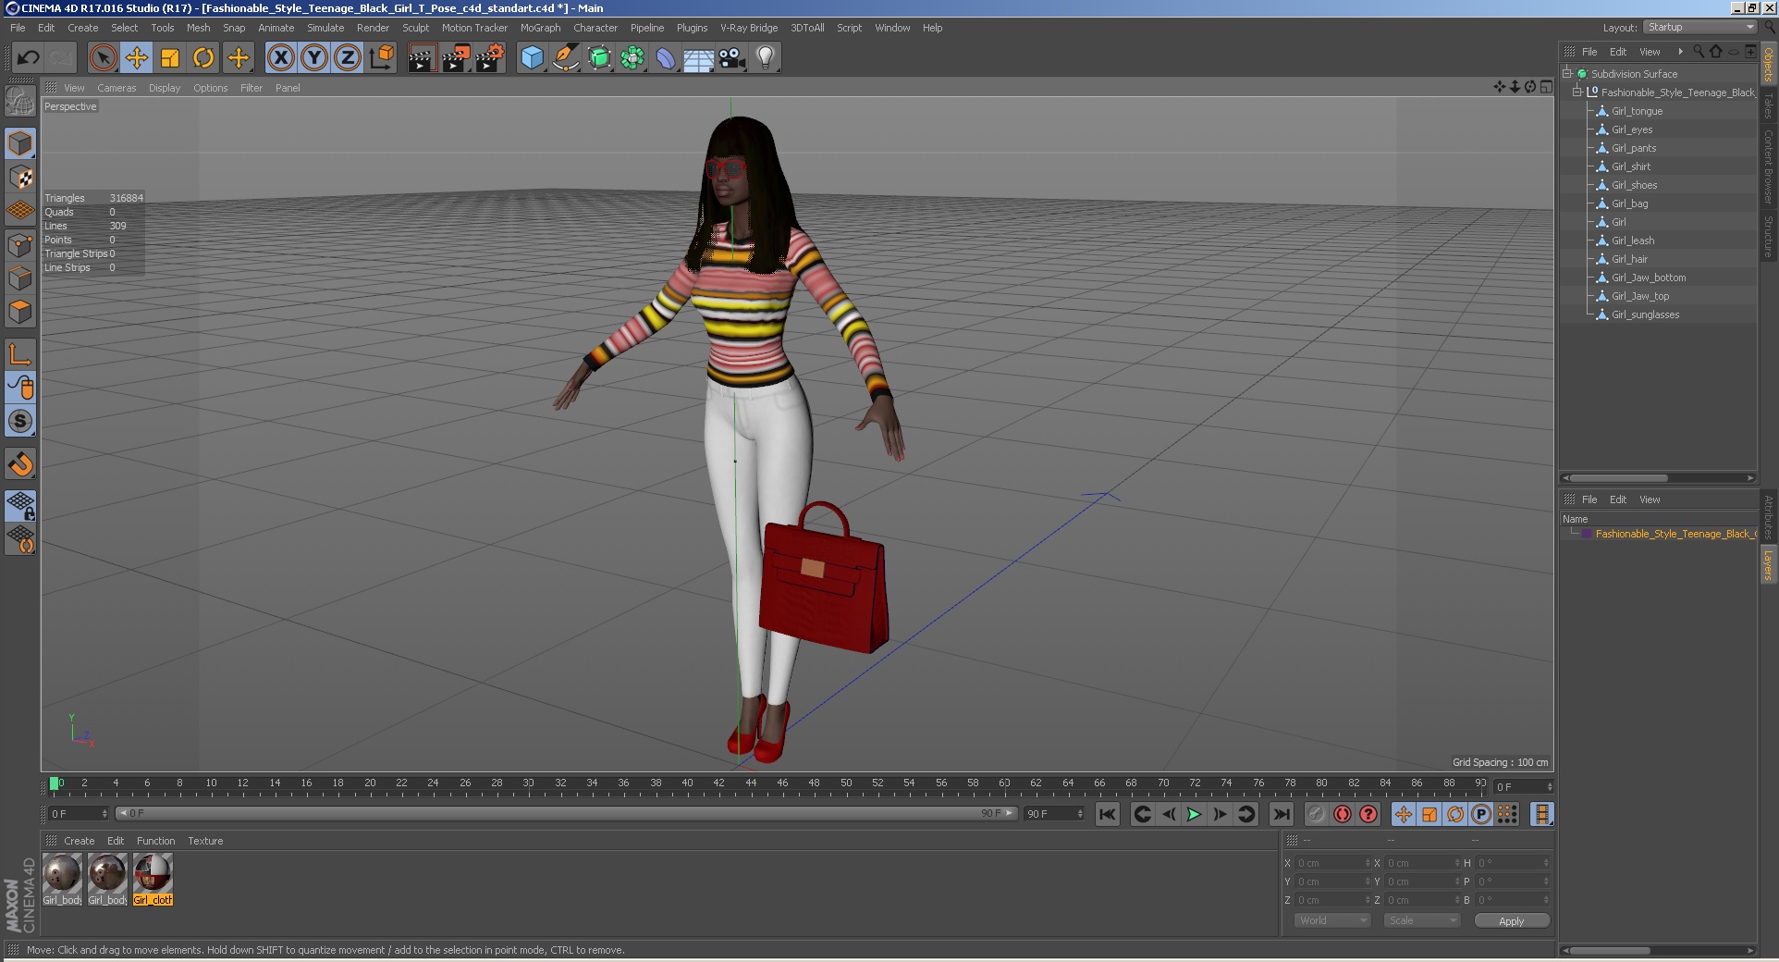Click the workplane lock icon

[20, 505]
